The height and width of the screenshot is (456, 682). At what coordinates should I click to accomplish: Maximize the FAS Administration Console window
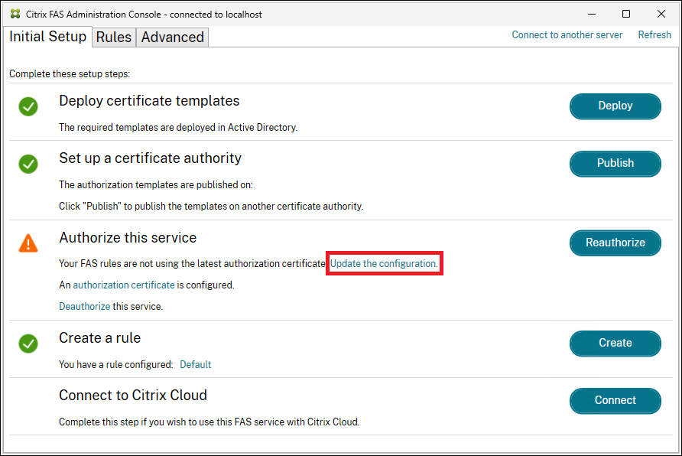tap(626, 14)
